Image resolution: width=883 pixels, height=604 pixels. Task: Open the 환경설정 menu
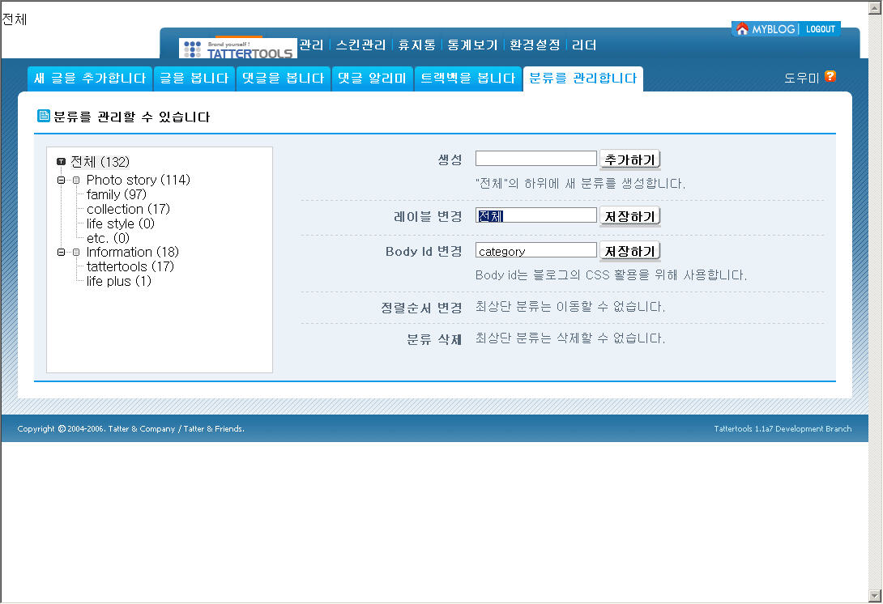click(x=535, y=45)
